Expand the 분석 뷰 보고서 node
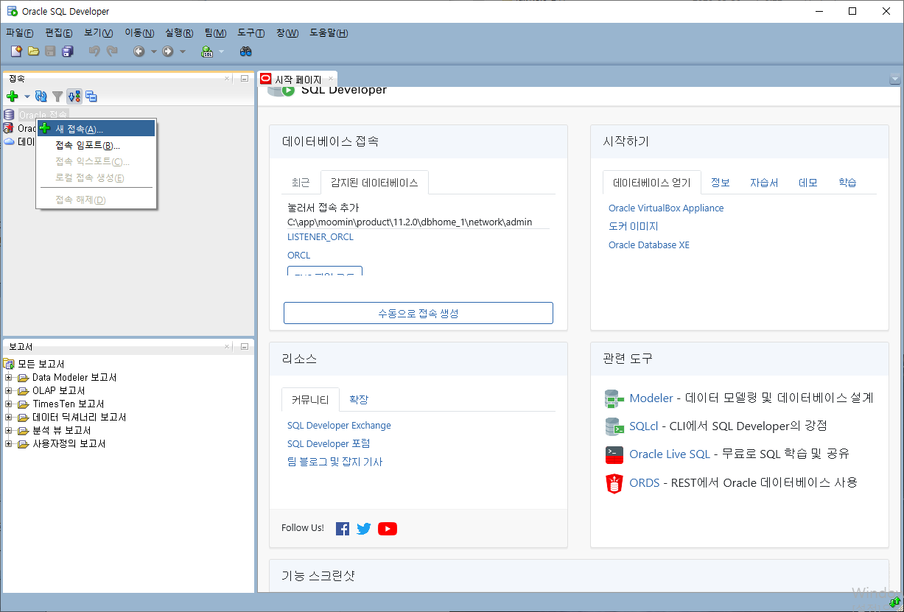Screen dimensions: 904x612 pyautogui.click(x=9, y=431)
